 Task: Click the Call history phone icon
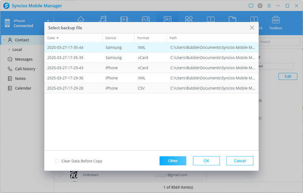(10, 69)
